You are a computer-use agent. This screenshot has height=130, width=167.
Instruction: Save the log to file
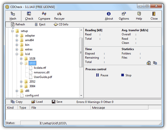coord(57,102)
